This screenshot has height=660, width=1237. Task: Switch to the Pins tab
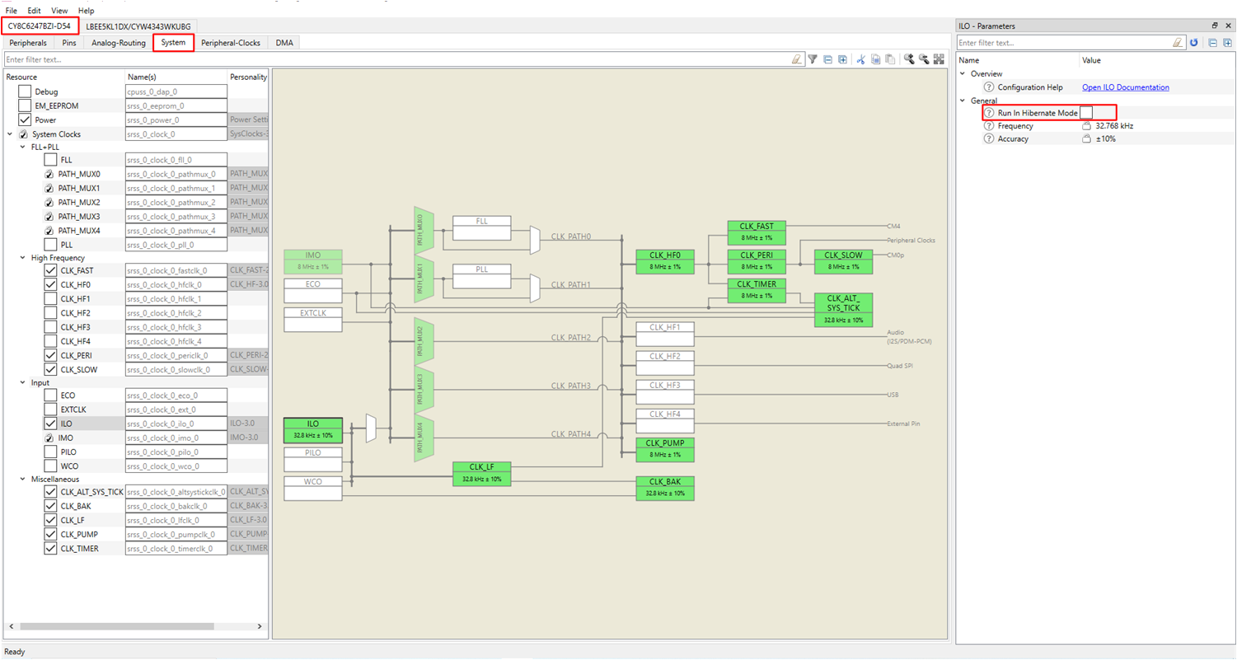pyautogui.click(x=69, y=42)
